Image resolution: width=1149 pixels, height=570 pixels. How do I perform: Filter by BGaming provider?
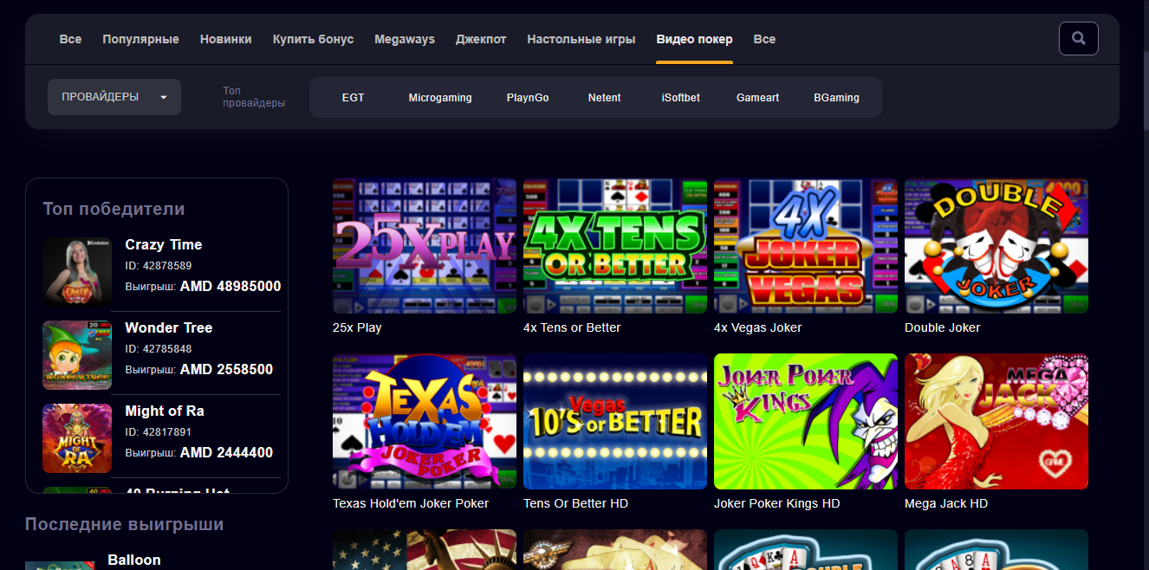[836, 97]
